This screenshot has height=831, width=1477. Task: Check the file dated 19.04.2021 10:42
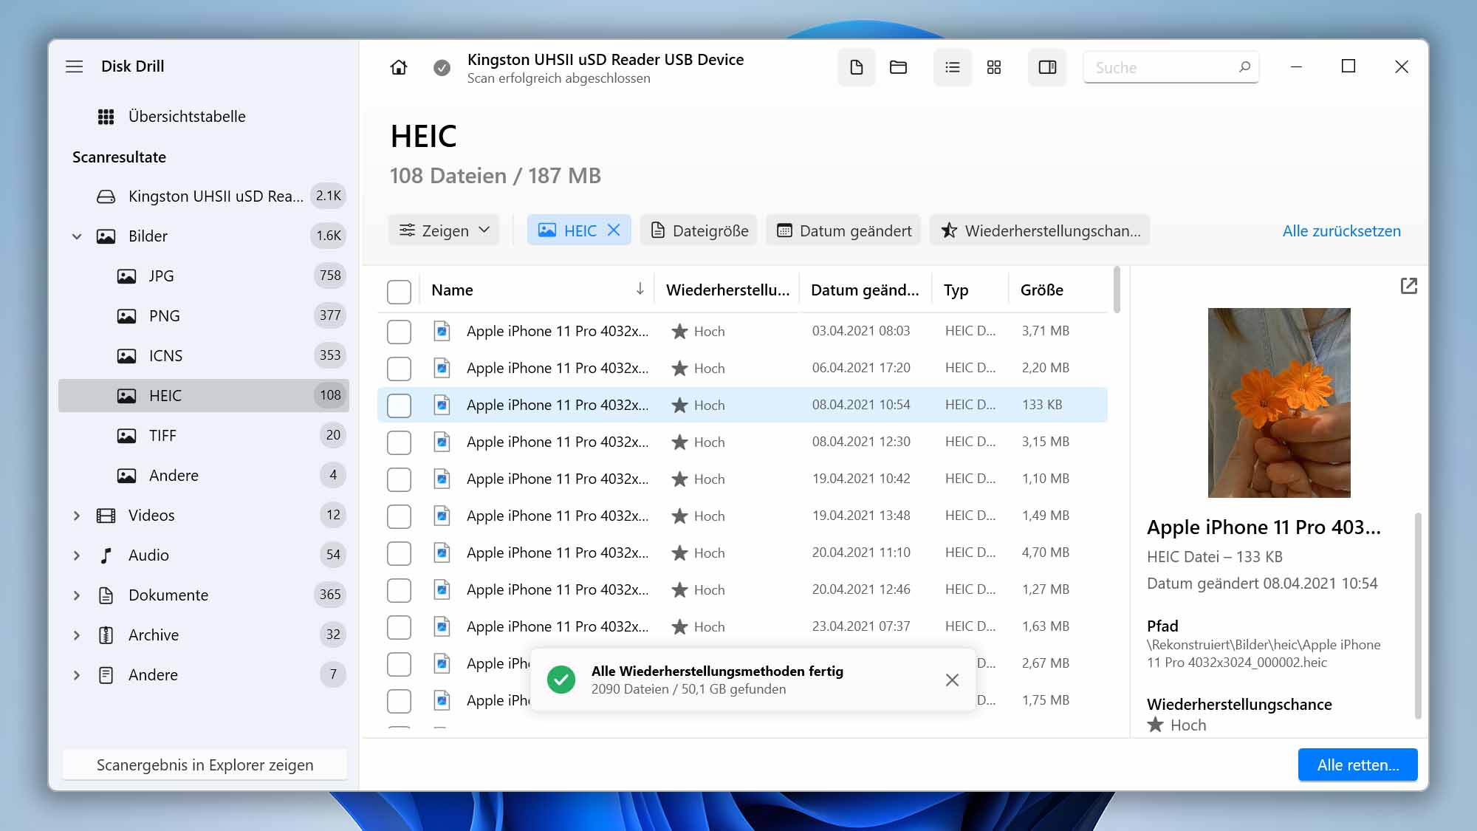pos(399,479)
